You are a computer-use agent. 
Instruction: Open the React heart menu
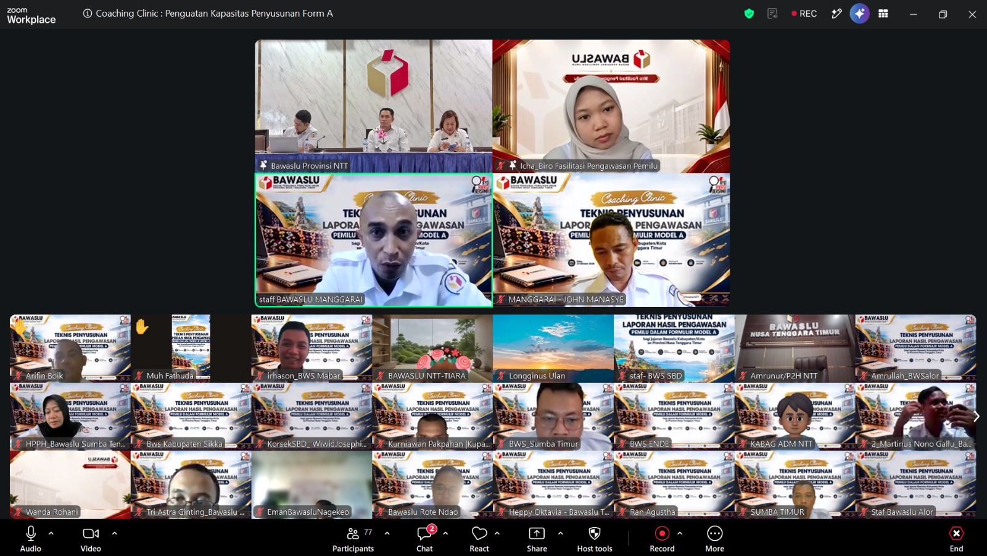[x=479, y=539]
